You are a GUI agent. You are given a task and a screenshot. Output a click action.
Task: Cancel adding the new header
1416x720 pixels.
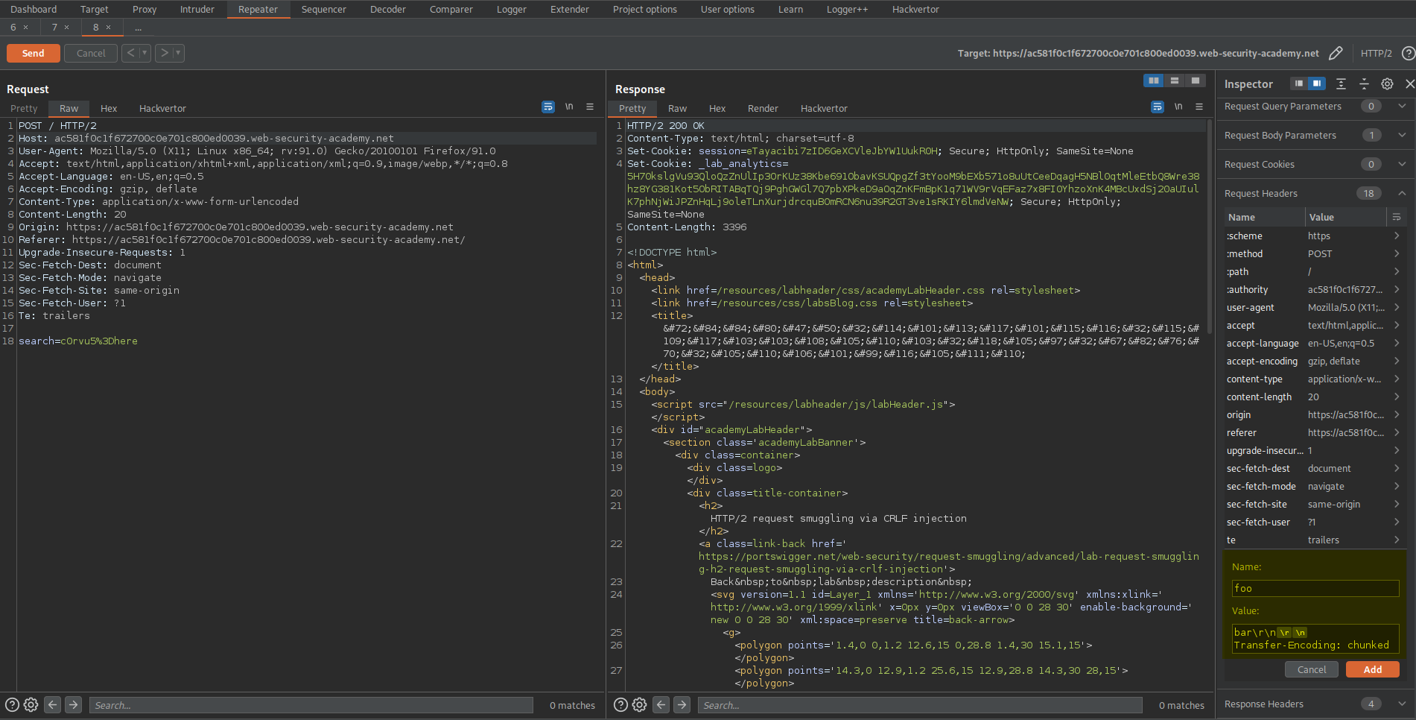coord(1312,669)
